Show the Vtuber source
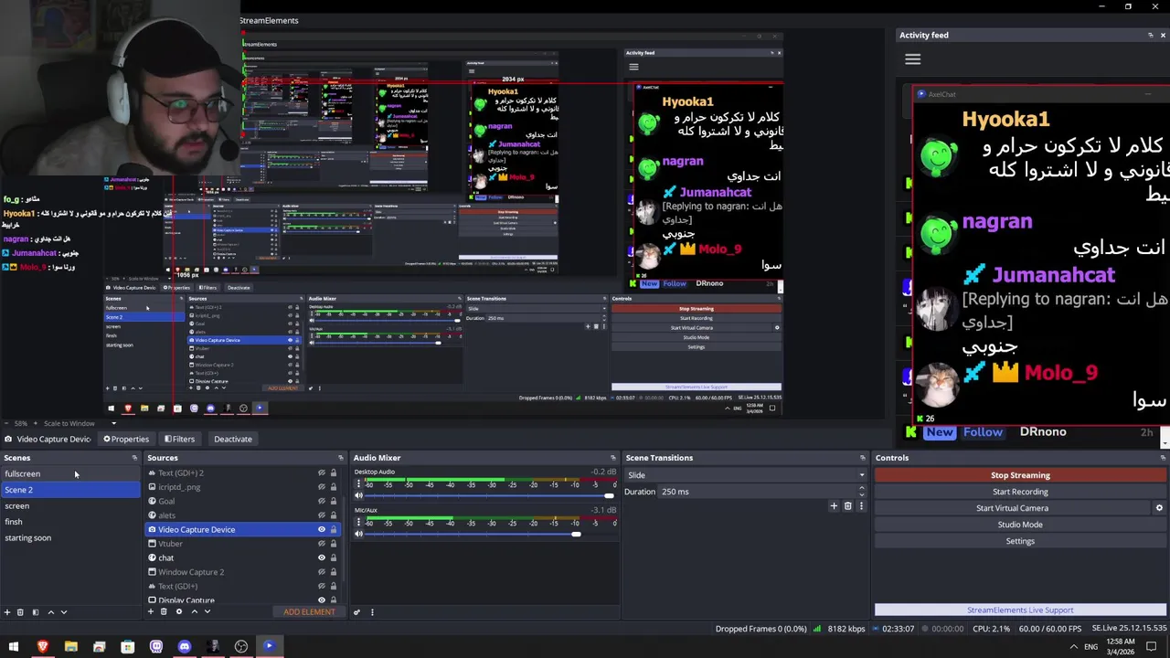The width and height of the screenshot is (1170, 658). pos(321,544)
